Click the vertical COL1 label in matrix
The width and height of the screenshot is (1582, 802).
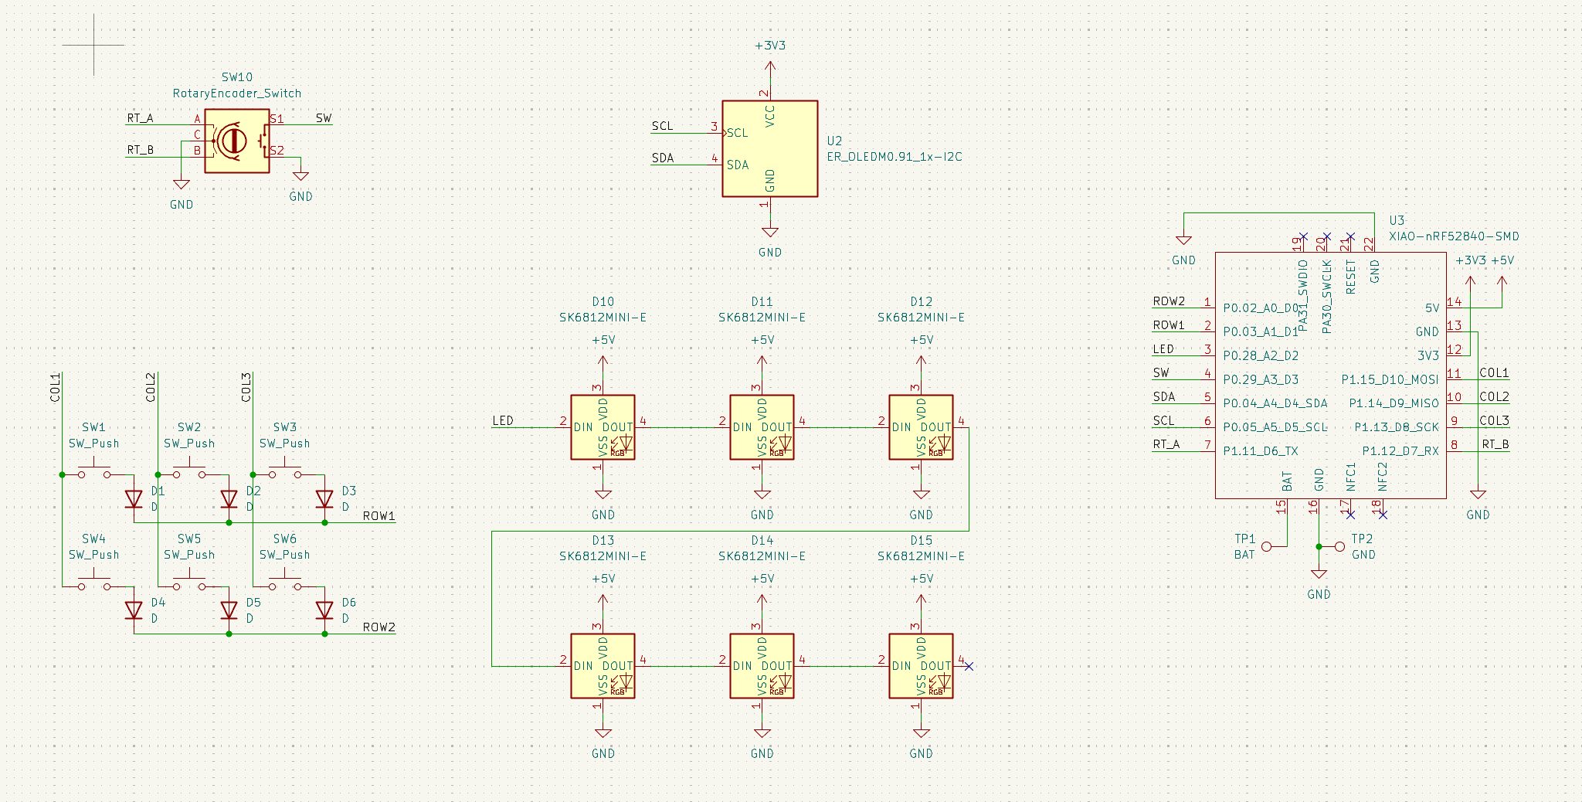click(55, 387)
